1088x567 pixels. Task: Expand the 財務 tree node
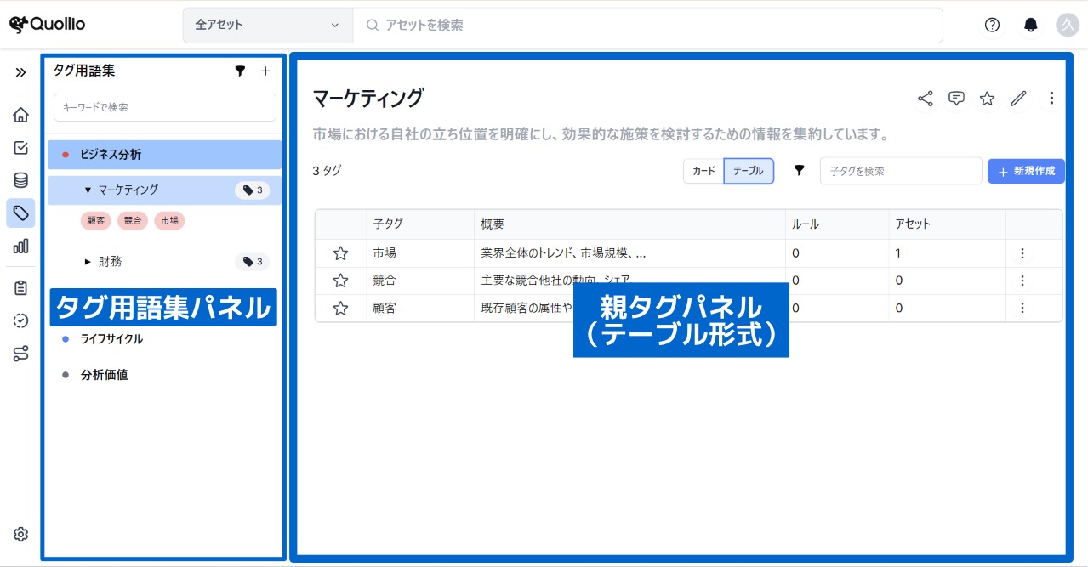(x=88, y=262)
